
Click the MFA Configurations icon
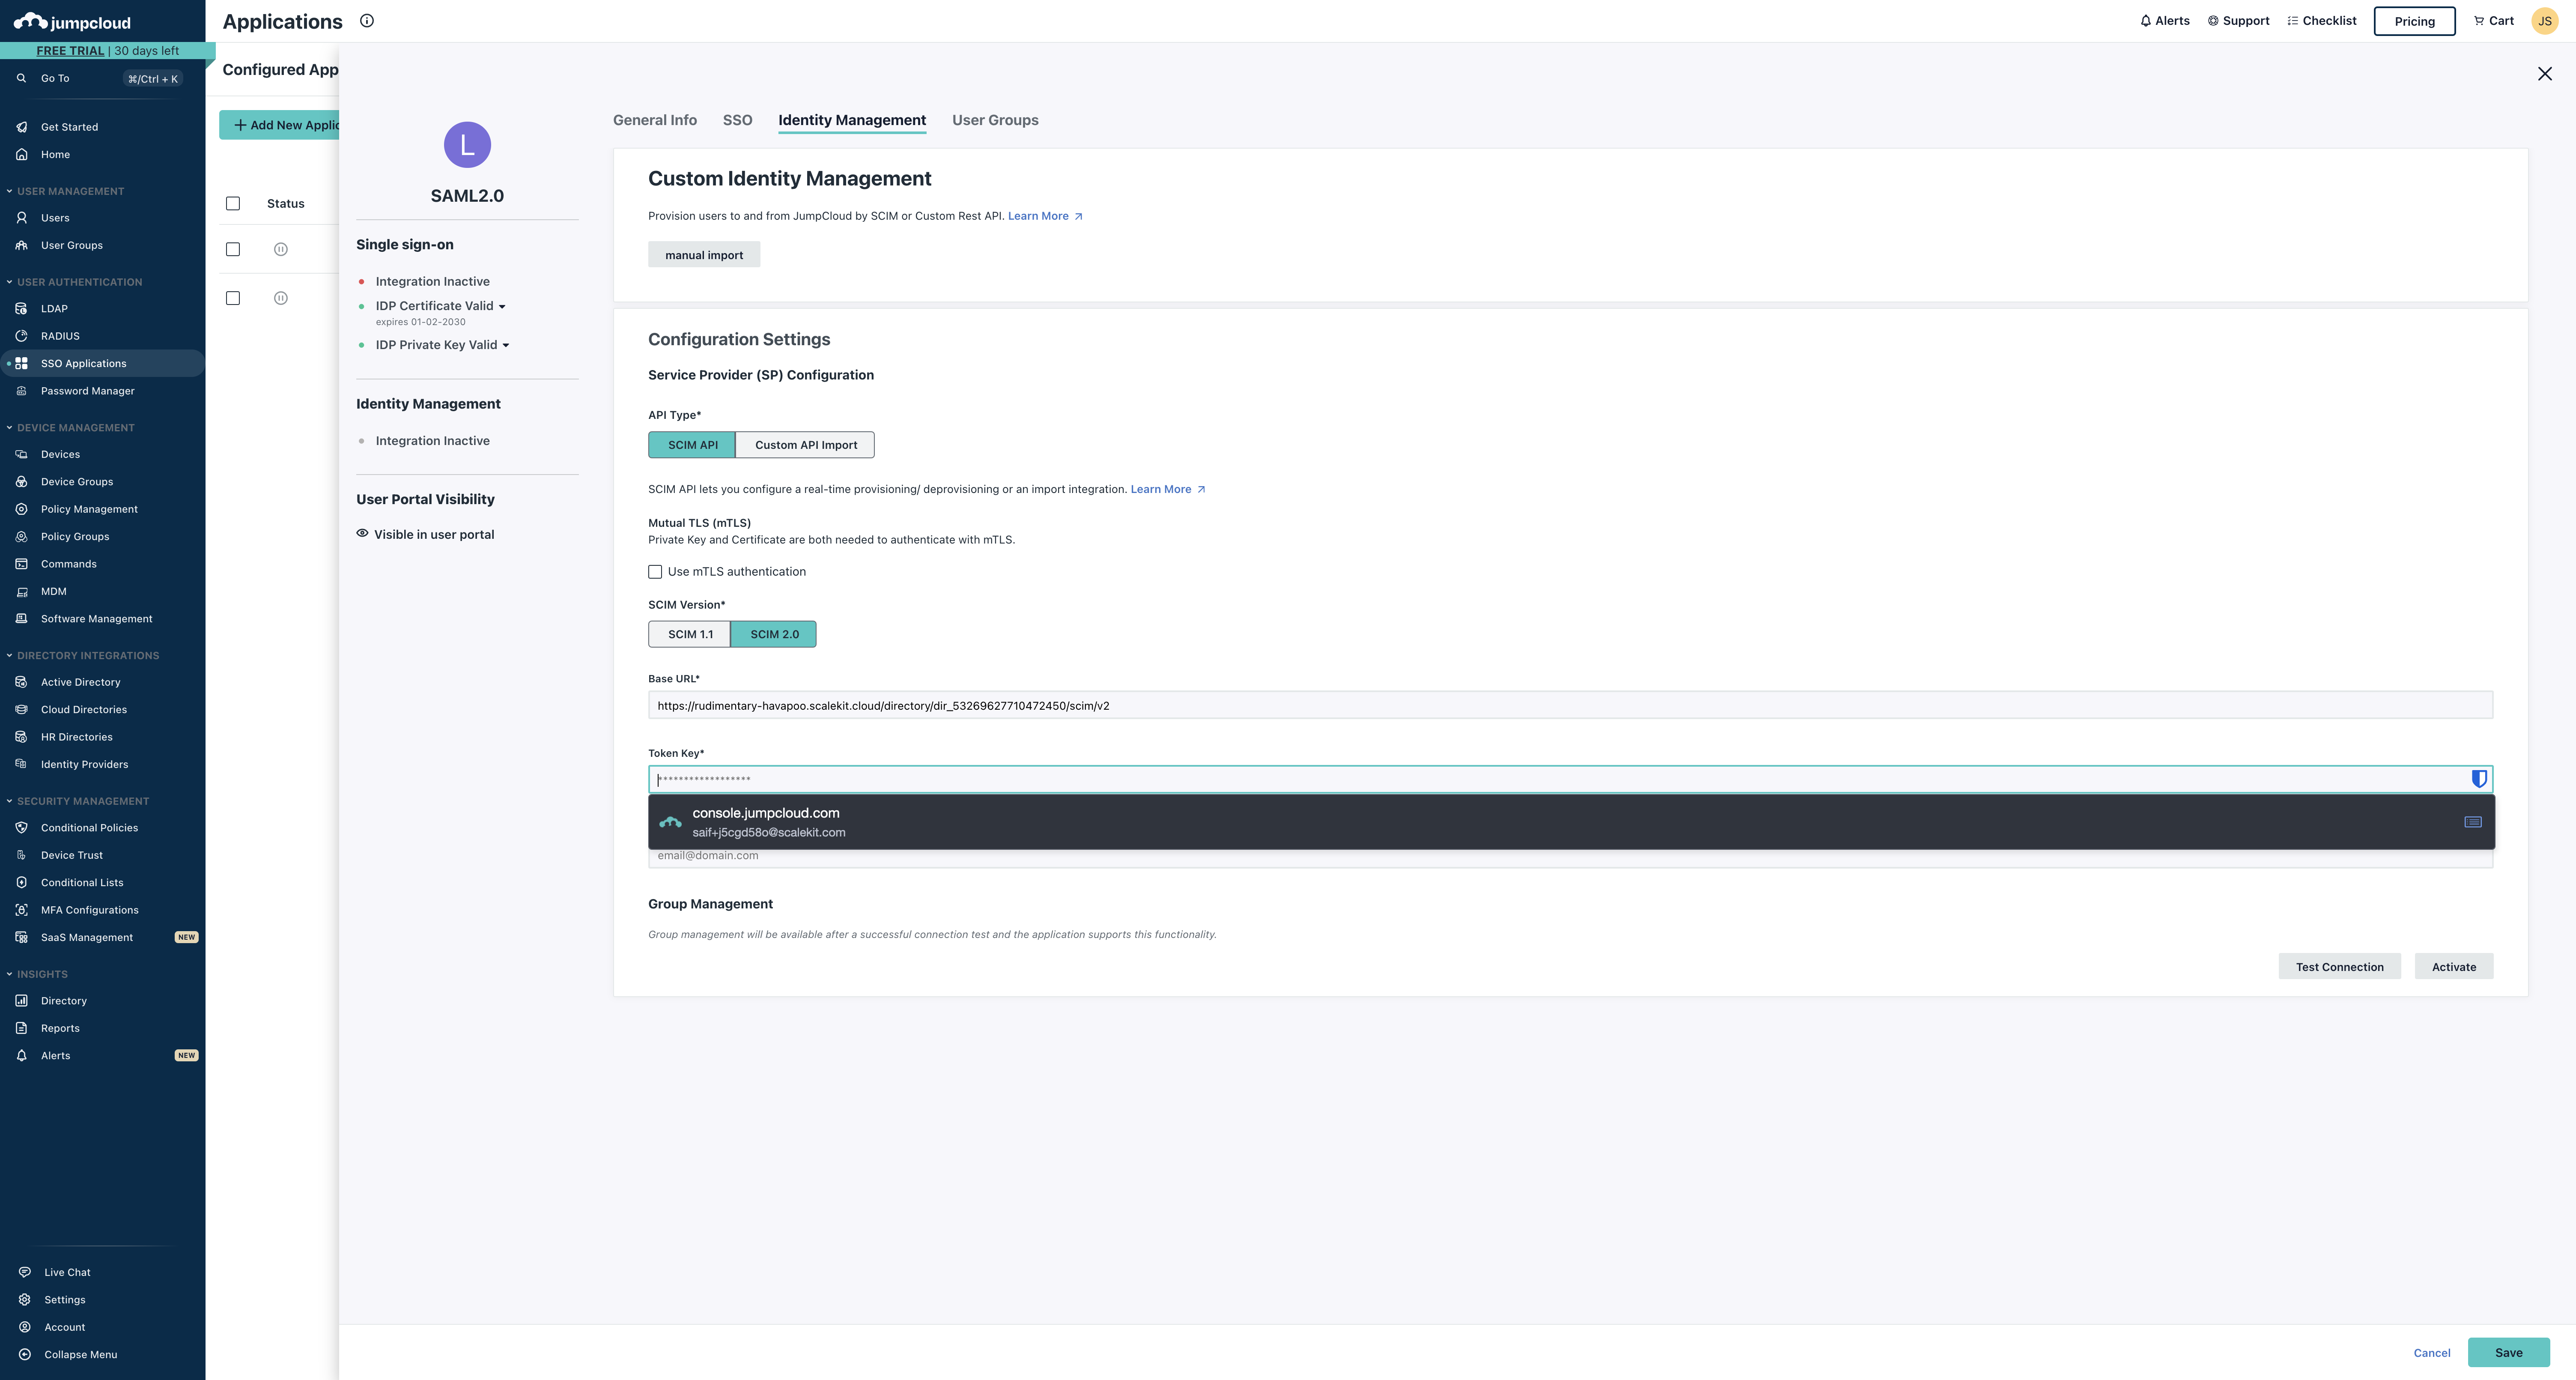point(21,910)
